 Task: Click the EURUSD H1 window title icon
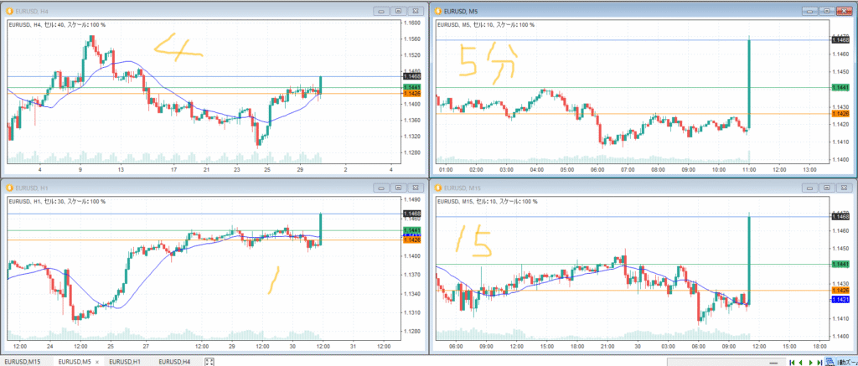click(8, 188)
